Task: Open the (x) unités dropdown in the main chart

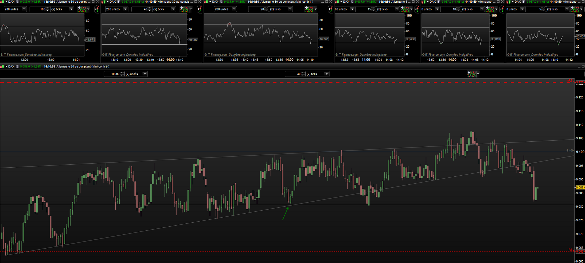Action: [145, 74]
